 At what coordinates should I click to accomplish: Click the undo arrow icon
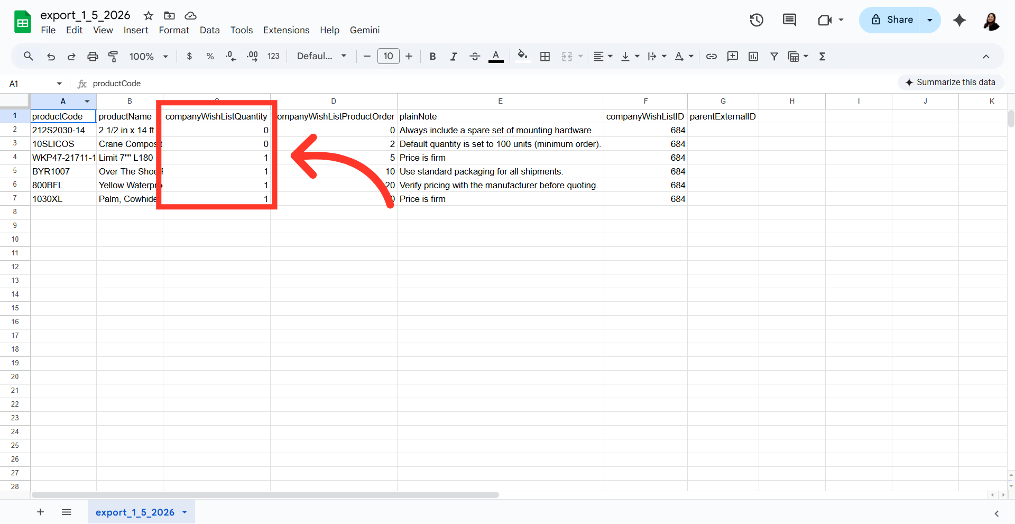point(51,57)
